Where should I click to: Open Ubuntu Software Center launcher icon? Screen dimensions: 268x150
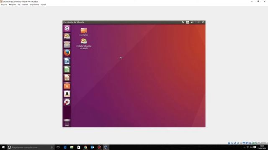pyautogui.click(x=67, y=86)
